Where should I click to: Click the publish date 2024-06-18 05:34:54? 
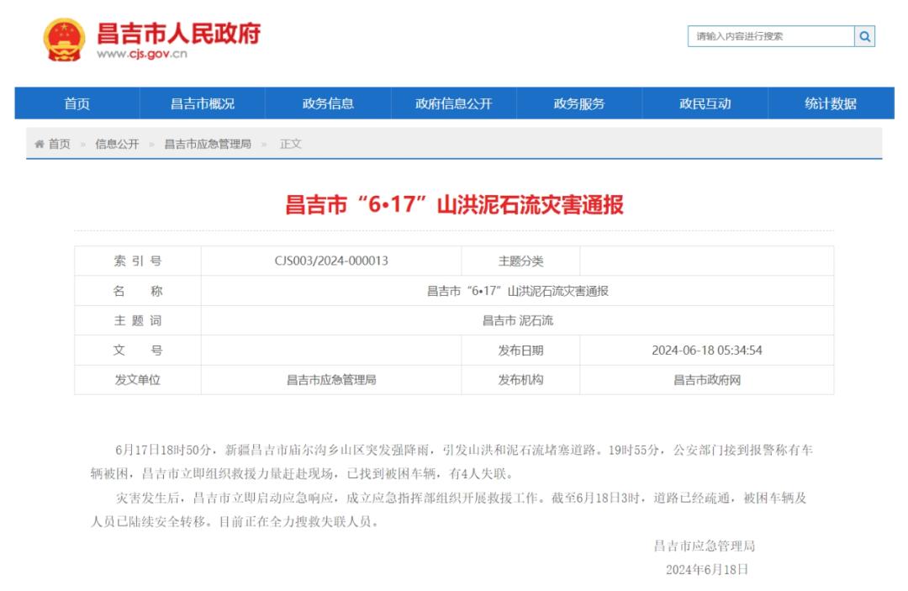pos(705,350)
